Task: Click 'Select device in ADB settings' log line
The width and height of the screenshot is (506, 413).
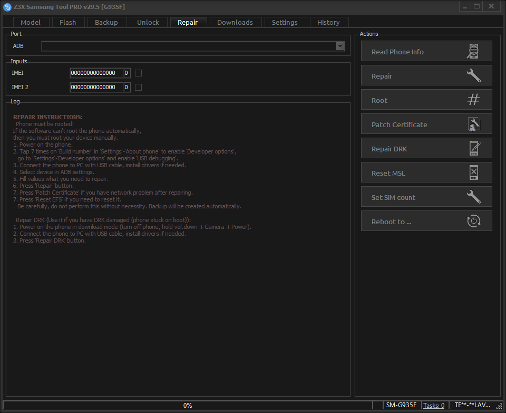Action: (x=54, y=172)
